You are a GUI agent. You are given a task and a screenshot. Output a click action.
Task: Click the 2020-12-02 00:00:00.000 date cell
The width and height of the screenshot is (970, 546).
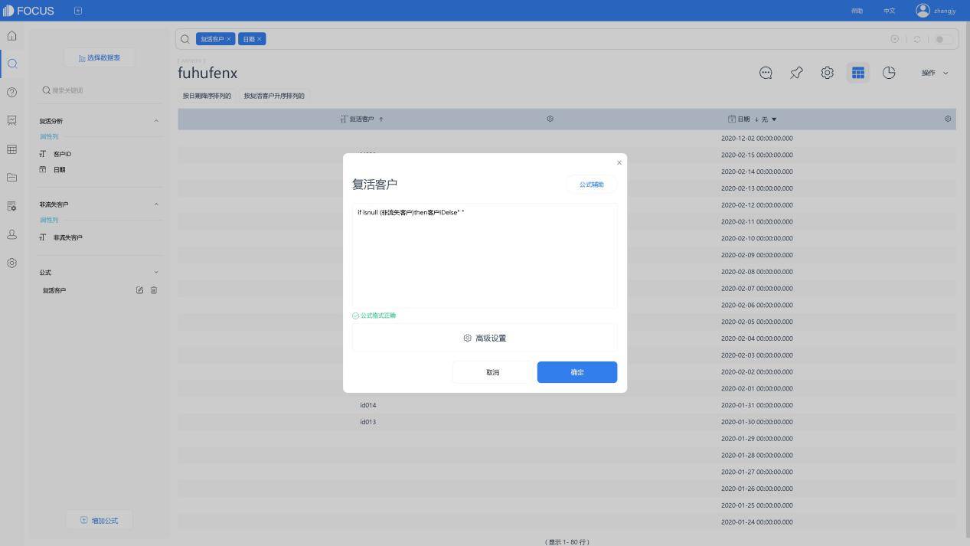(757, 139)
